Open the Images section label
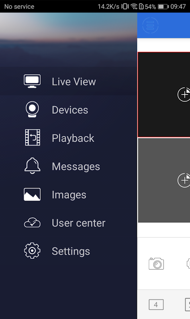Viewport: 190px width, 319px height. (x=69, y=195)
